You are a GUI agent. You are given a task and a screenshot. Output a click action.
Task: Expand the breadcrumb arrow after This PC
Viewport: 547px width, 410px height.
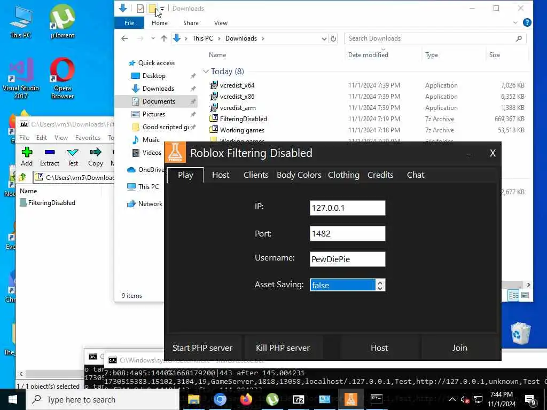[219, 38]
